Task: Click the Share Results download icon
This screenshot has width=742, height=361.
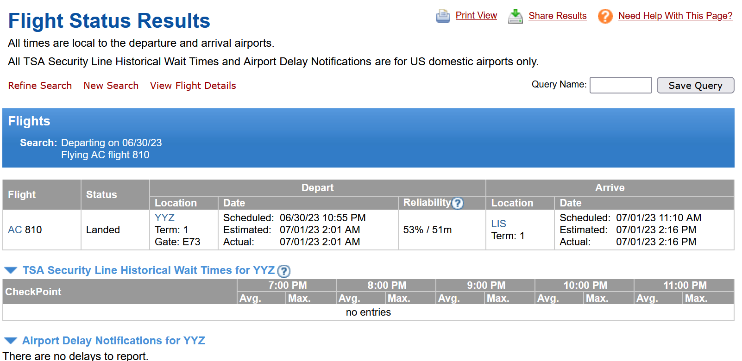Action: pyautogui.click(x=516, y=16)
